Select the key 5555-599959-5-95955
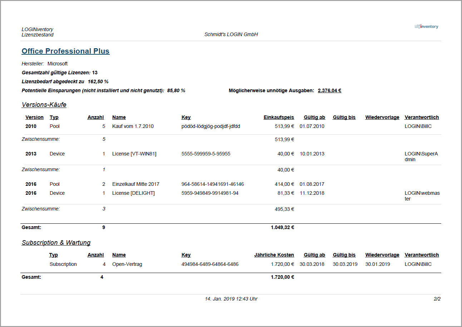Viewport: 462px width, 327px height. 206,154
